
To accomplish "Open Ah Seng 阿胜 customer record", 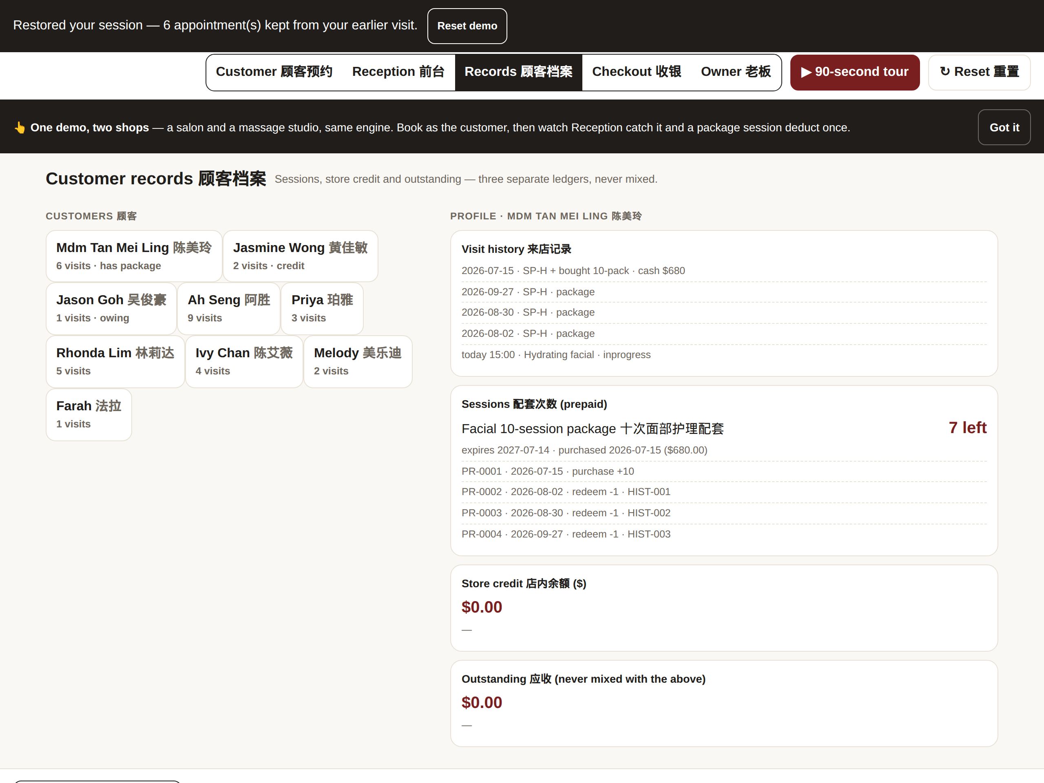I will click(x=228, y=308).
